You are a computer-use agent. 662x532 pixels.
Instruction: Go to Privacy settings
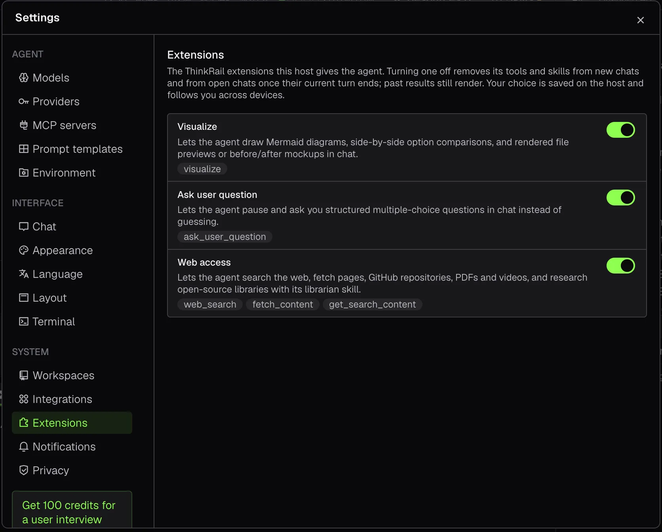[x=72, y=470]
